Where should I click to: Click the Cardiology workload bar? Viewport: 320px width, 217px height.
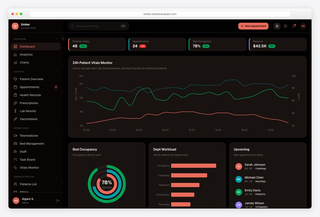coord(189,175)
